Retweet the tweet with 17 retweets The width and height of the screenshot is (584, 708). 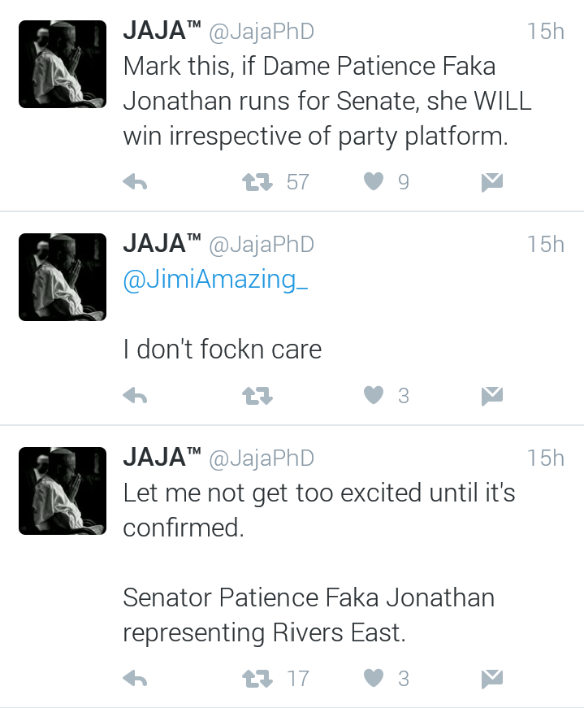tap(257, 679)
